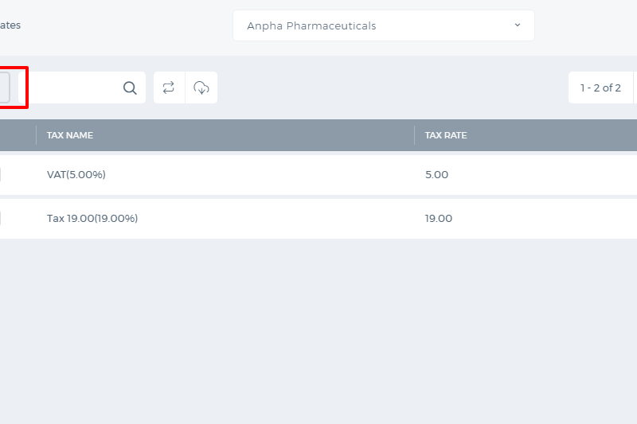This screenshot has width=637, height=424.
Task: Click the 1 - 2 of 2 pagination counter
Action: pos(600,88)
